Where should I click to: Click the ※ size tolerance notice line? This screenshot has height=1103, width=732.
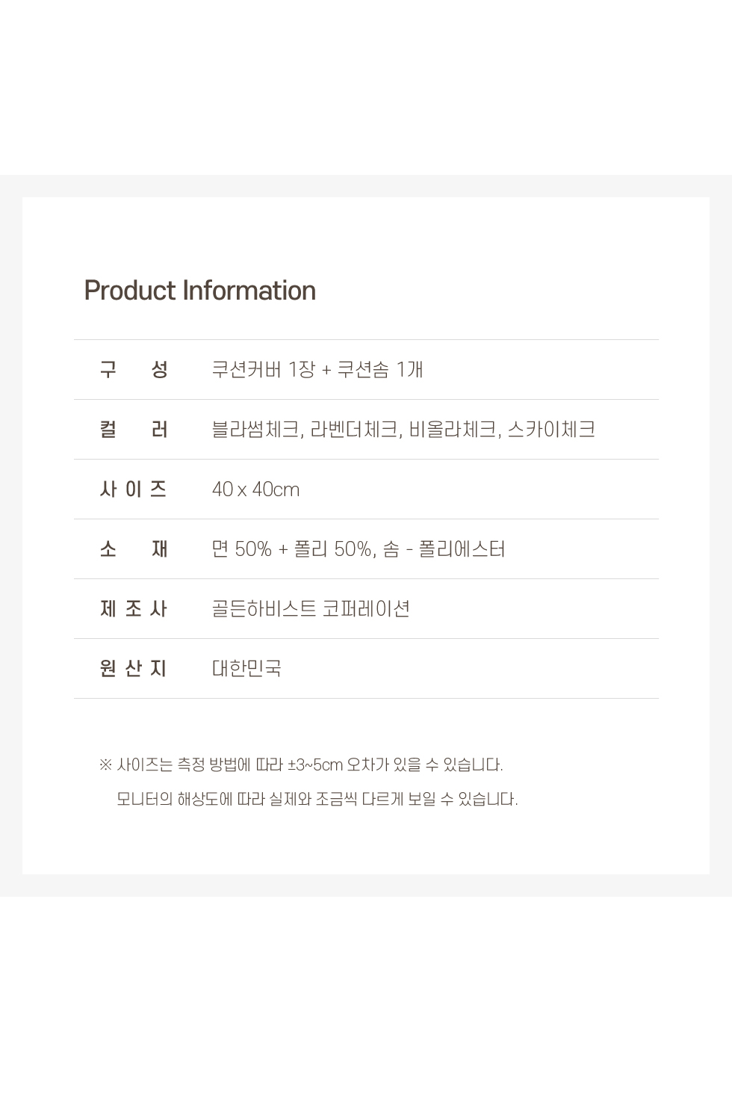pyautogui.click(x=301, y=765)
